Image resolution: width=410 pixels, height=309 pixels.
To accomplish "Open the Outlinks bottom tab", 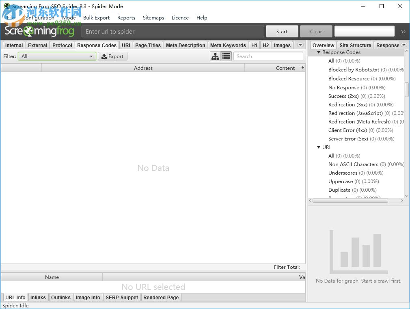I will 60,298.
